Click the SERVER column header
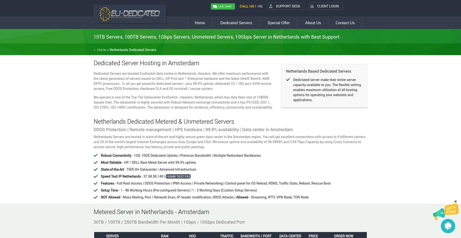The image size is (461, 238). click(112, 236)
